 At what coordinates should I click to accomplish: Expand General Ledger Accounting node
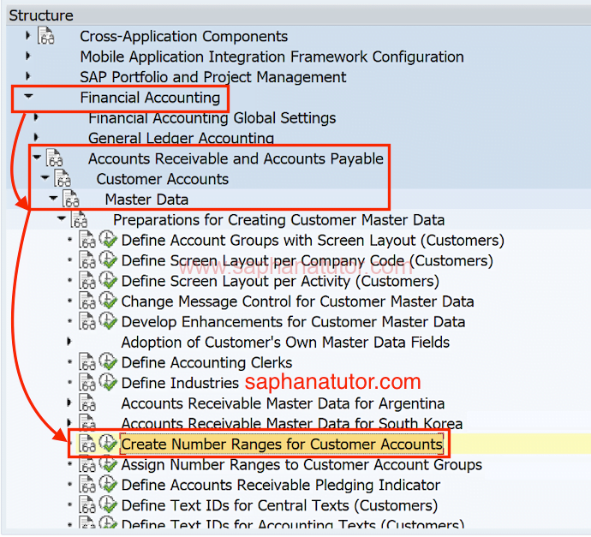36,137
